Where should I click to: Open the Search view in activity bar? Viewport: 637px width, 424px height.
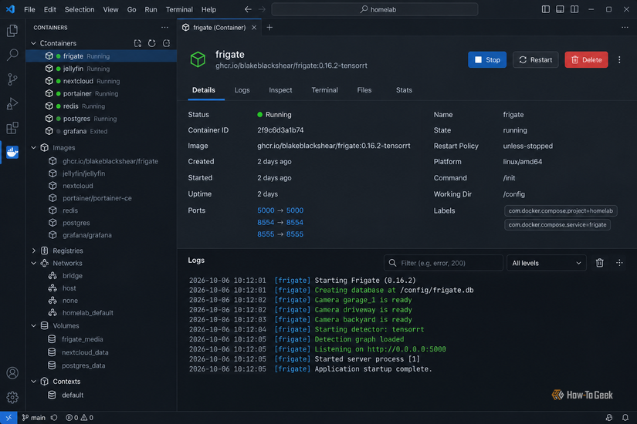12,55
